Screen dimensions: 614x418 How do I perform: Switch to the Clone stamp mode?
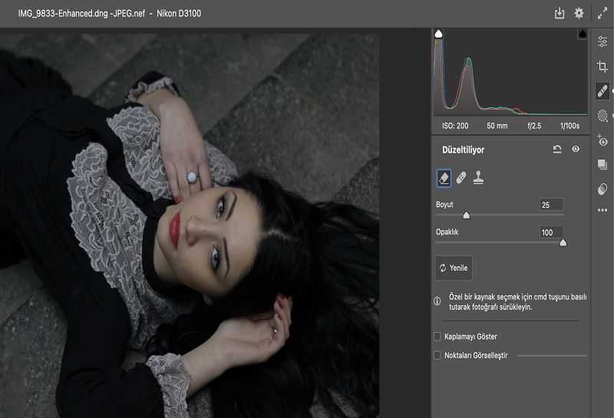coord(478,178)
